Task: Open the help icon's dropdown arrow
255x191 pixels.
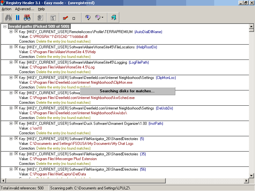Action: [x=102, y=18]
